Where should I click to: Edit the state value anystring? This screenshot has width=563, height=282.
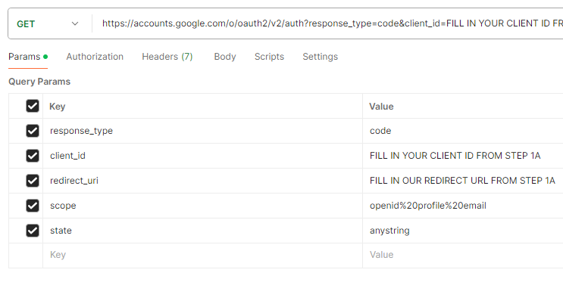click(389, 231)
